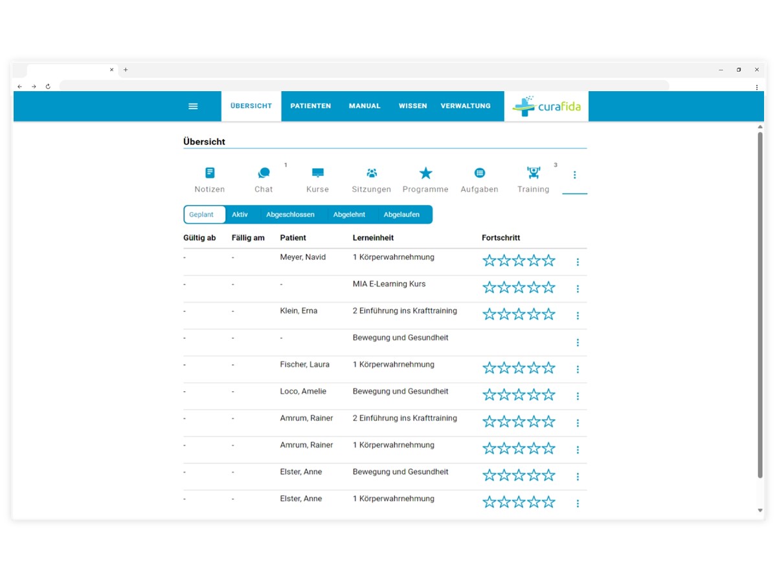Open the Kurse section icon
This screenshot has height=582, width=777.
tap(318, 173)
